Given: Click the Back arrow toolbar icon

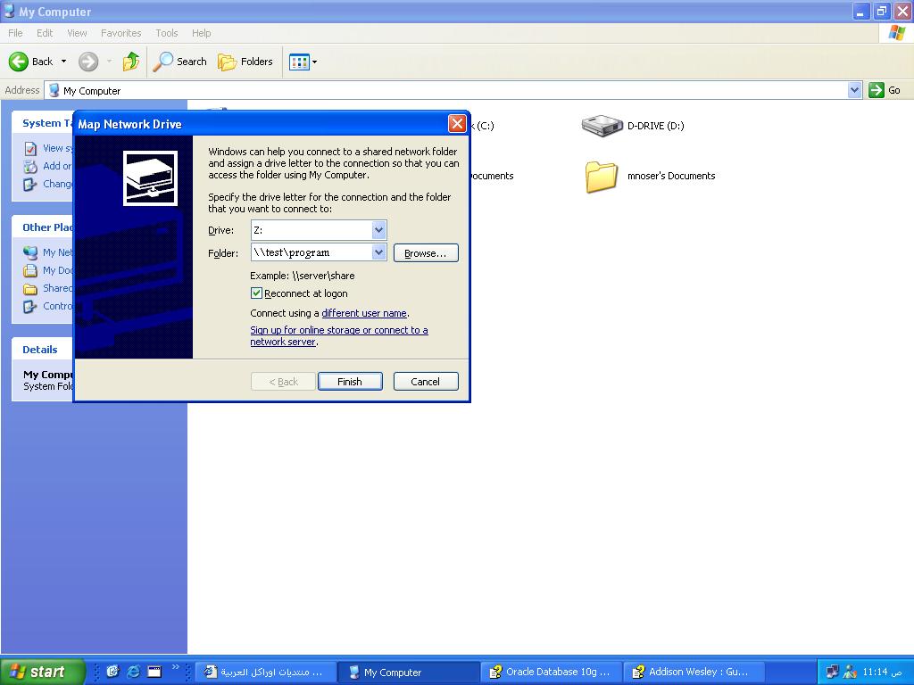Looking at the screenshot, I should pyautogui.click(x=19, y=62).
